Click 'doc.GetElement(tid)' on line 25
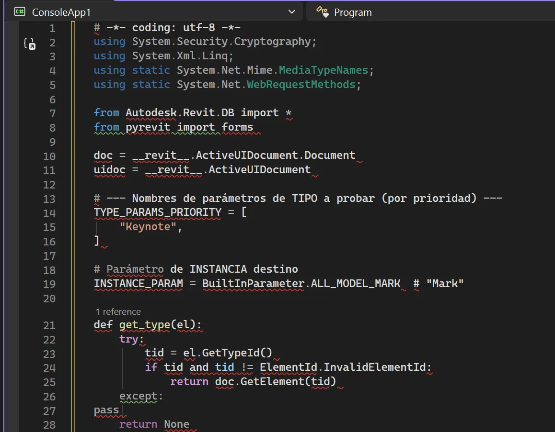 276,382
